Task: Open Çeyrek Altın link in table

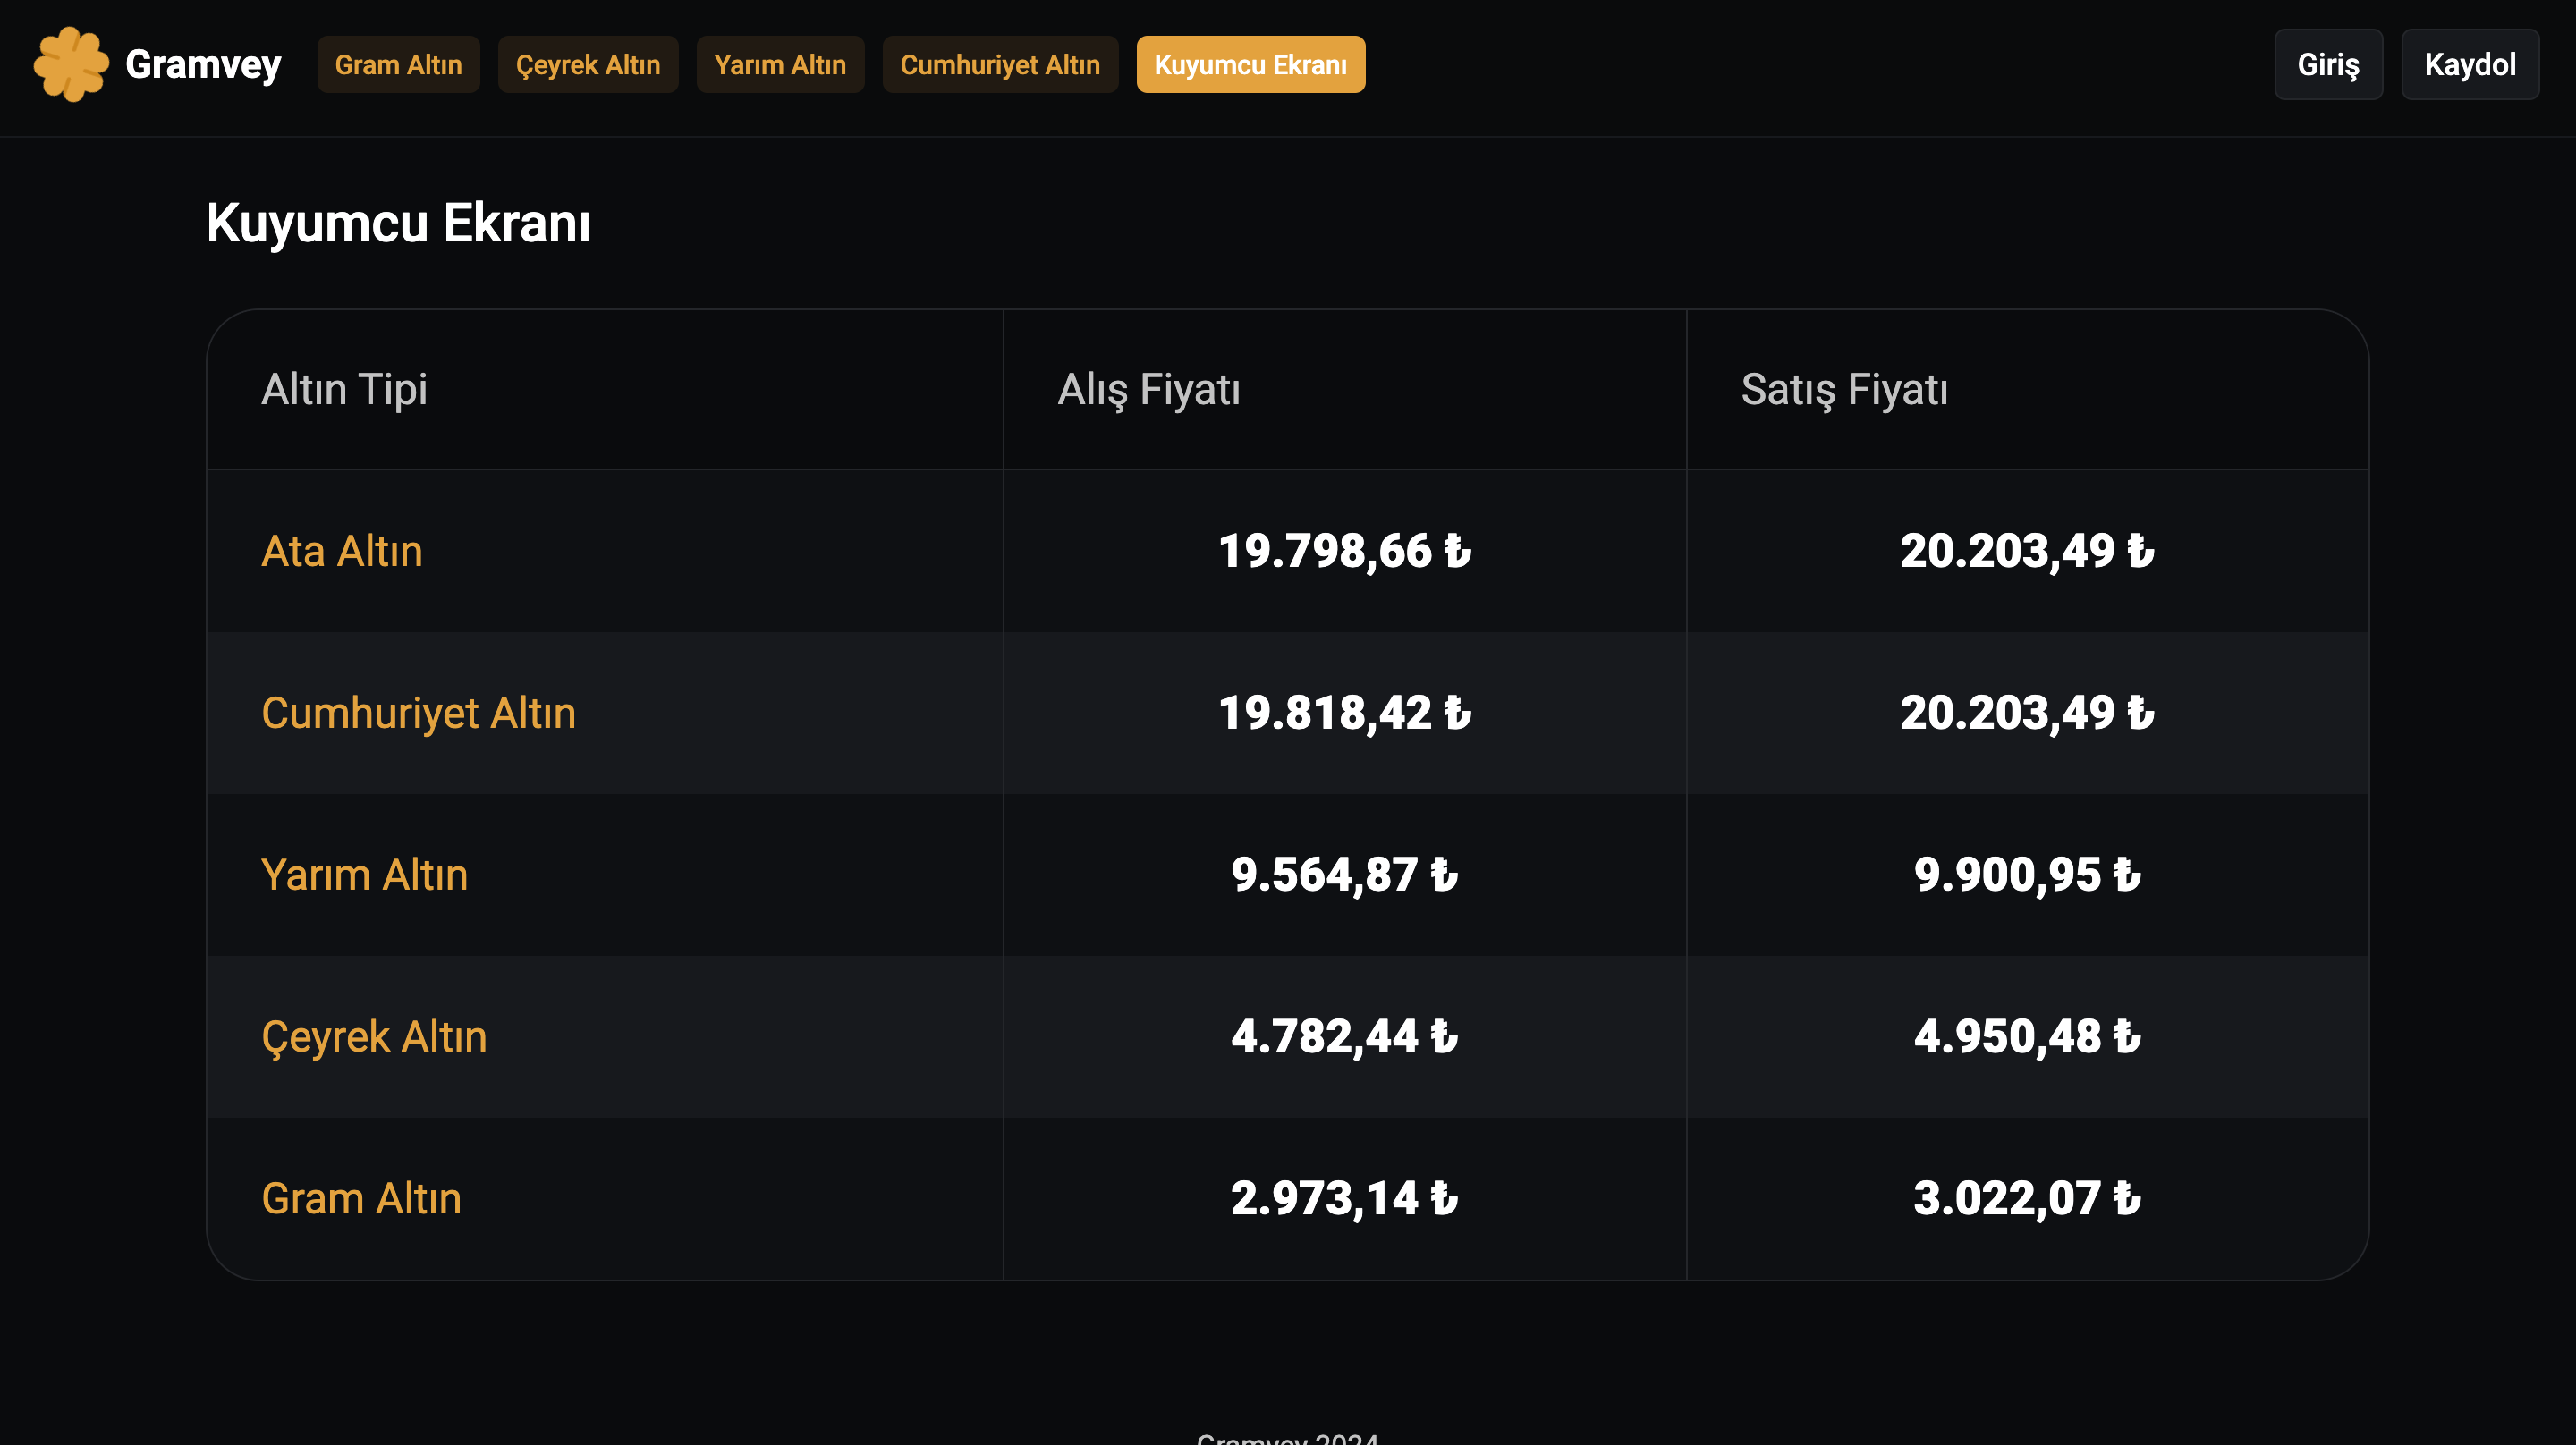Action: pos(374,1037)
